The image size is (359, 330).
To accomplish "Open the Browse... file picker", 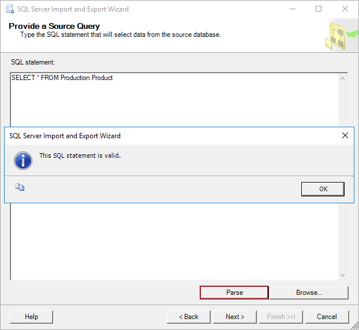I will click(x=309, y=293).
